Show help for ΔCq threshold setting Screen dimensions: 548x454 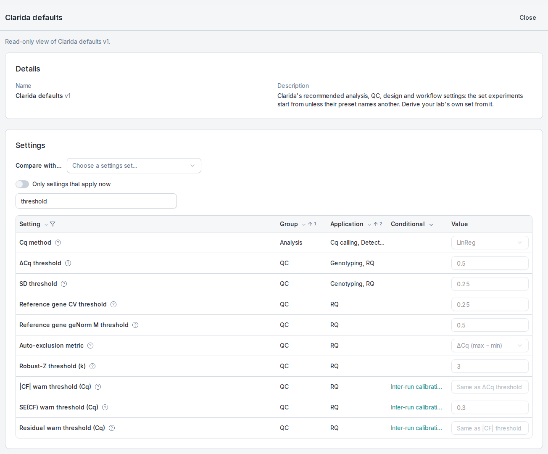pyautogui.click(x=68, y=263)
